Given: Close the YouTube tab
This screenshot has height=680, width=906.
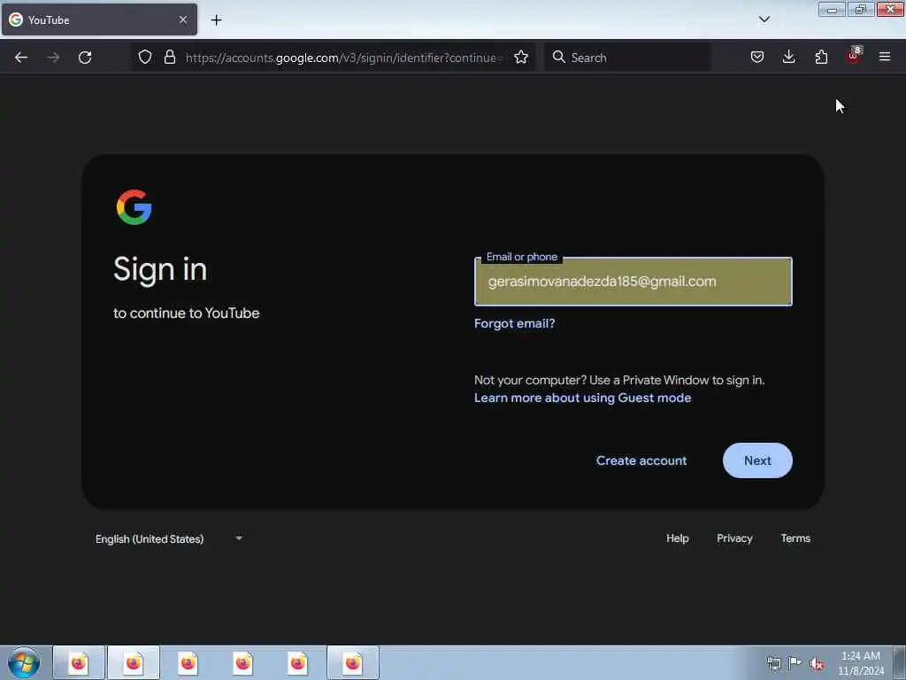Looking at the screenshot, I should pos(183,19).
